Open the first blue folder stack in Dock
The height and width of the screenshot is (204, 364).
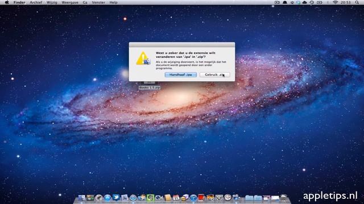pyautogui.click(x=250, y=198)
